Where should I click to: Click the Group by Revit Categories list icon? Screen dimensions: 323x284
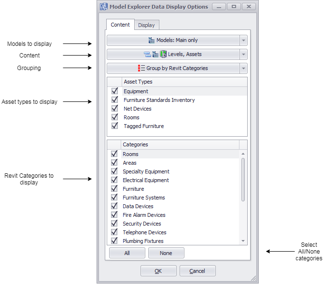(141, 69)
